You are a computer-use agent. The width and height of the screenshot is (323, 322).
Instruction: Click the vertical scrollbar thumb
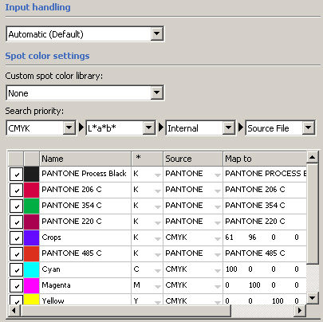point(313,214)
